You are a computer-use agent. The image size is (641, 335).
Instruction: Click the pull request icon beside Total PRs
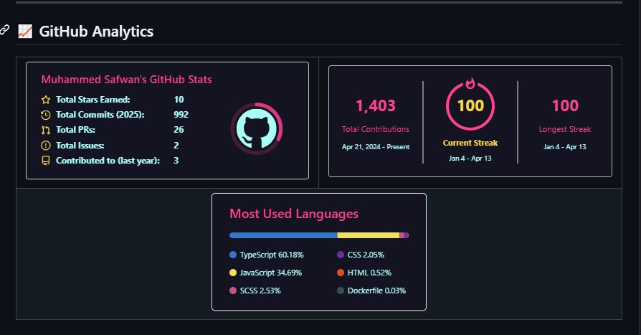coord(46,130)
